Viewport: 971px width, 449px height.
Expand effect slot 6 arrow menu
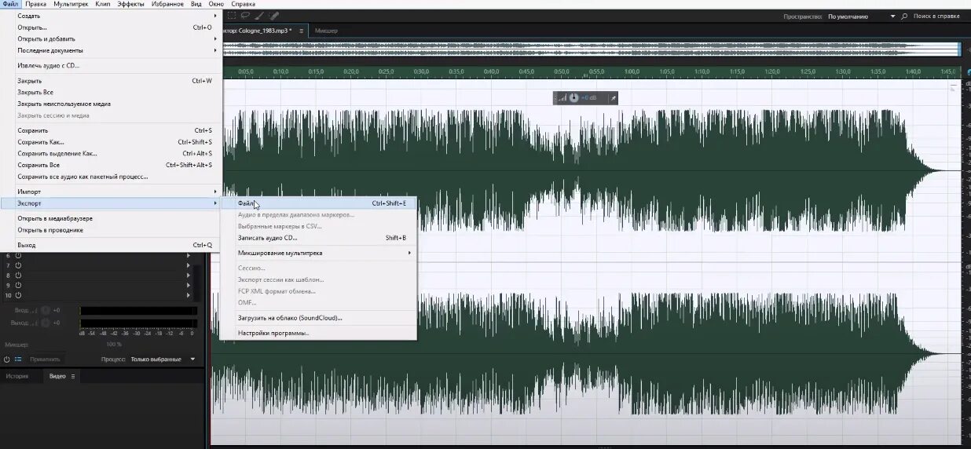(188, 256)
